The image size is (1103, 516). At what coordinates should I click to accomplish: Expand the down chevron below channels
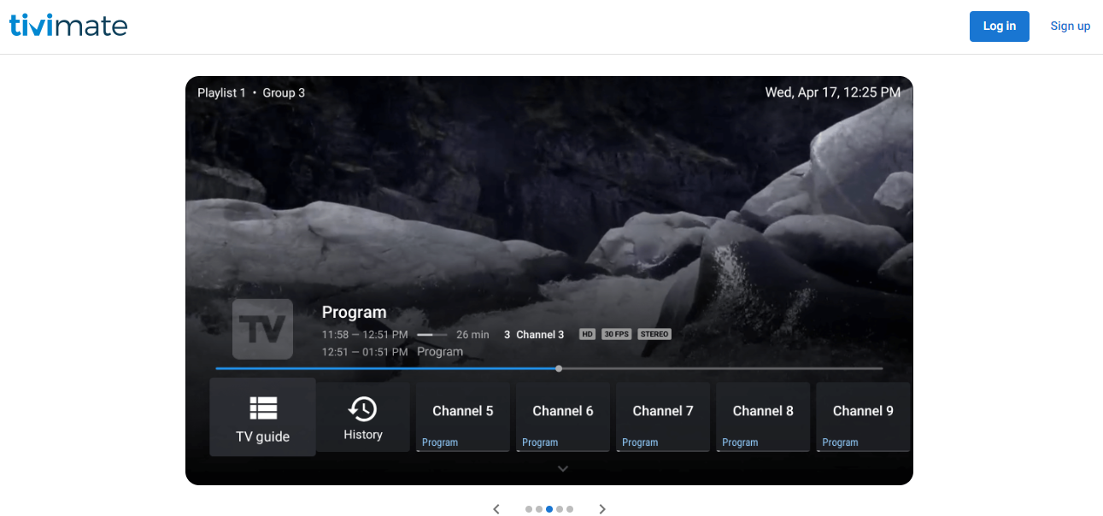(x=562, y=468)
